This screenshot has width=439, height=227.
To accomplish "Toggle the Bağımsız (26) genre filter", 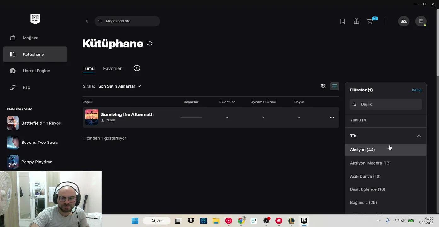I will tap(386, 202).
